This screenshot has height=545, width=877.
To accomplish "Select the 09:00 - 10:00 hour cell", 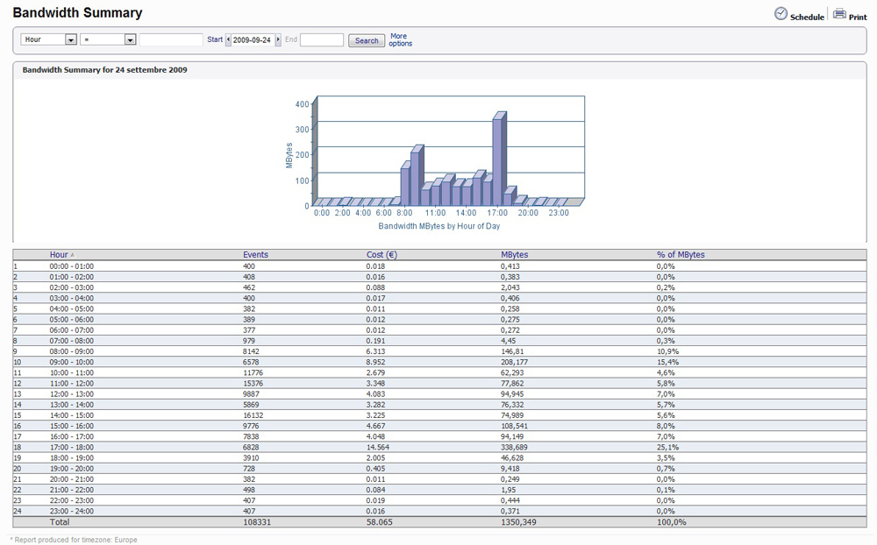I will pos(72,362).
